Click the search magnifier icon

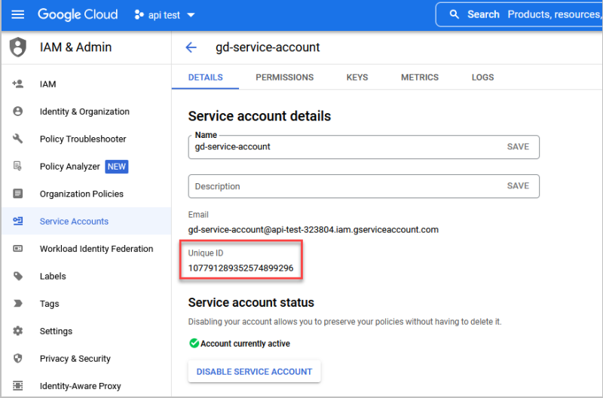455,14
